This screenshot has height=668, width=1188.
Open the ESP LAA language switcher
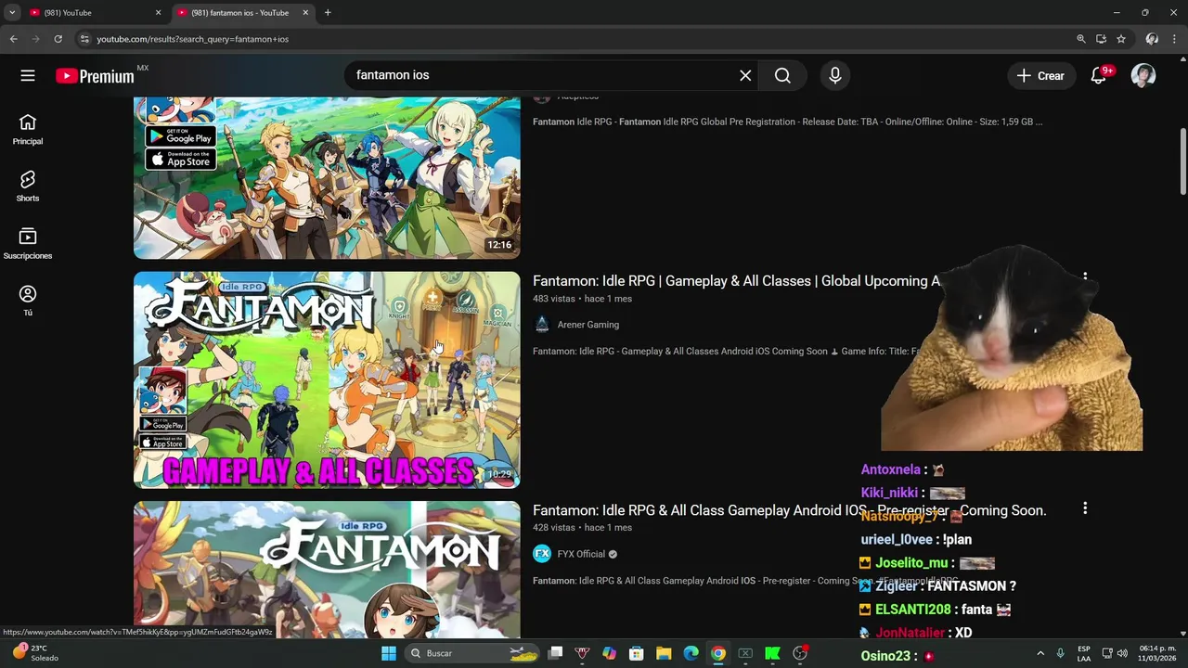(x=1084, y=653)
